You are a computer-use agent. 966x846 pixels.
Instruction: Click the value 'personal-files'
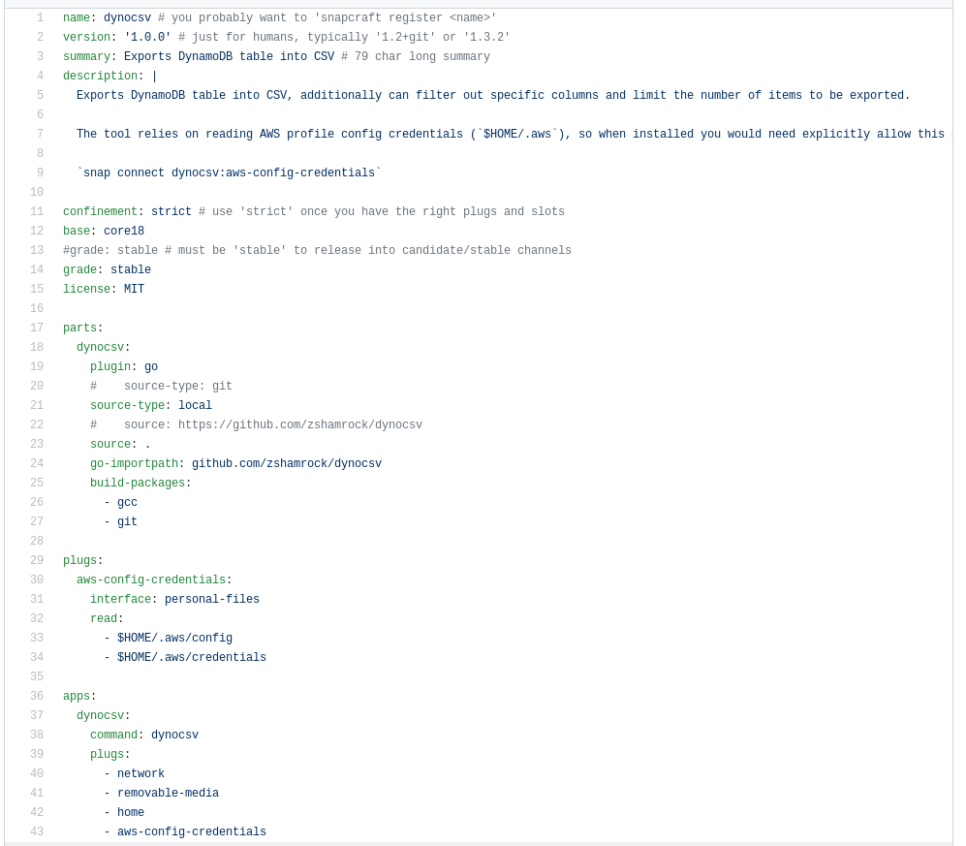pos(212,599)
